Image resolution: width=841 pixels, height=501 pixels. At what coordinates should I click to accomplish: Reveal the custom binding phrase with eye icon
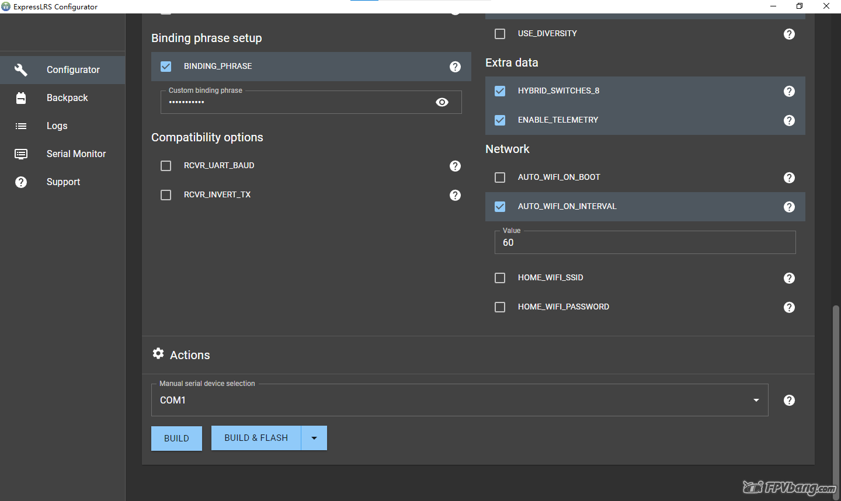tap(442, 102)
